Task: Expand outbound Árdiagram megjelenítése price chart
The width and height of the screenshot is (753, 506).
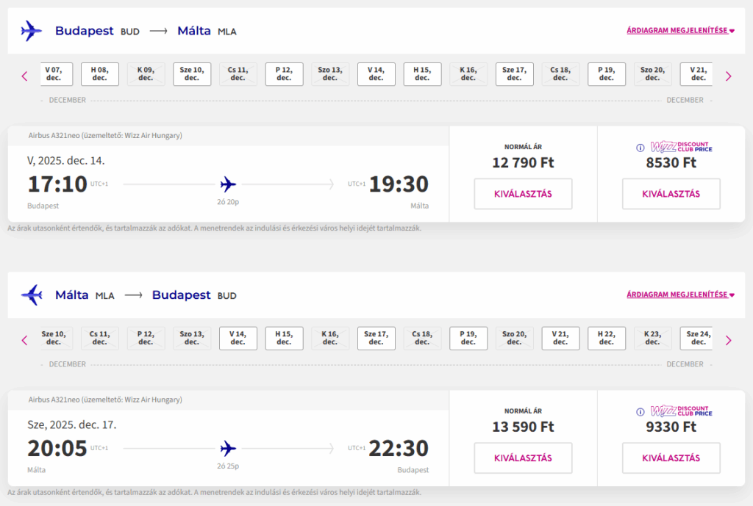Action: pyautogui.click(x=680, y=30)
